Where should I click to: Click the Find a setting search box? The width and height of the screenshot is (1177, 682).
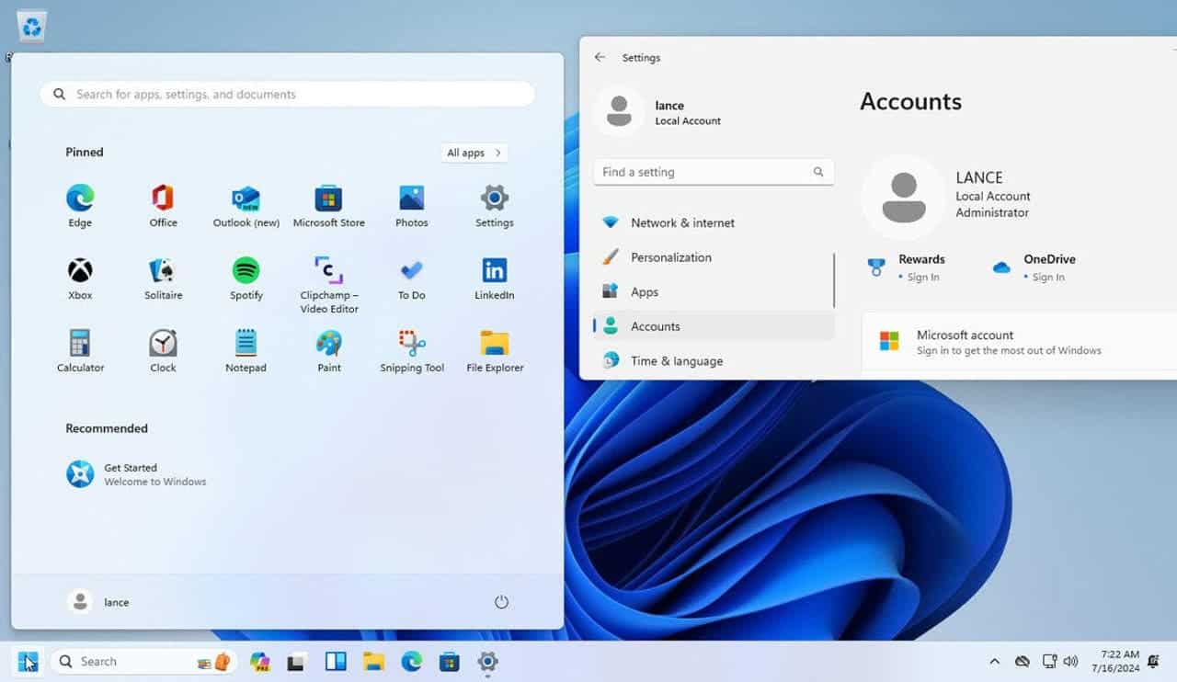tap(703, 172)
